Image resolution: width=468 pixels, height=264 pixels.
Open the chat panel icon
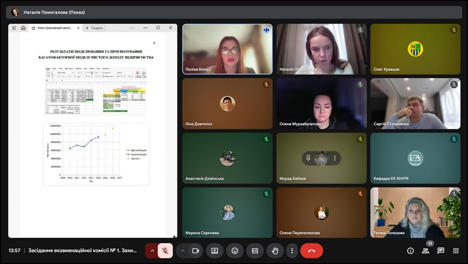coord(441,251)
